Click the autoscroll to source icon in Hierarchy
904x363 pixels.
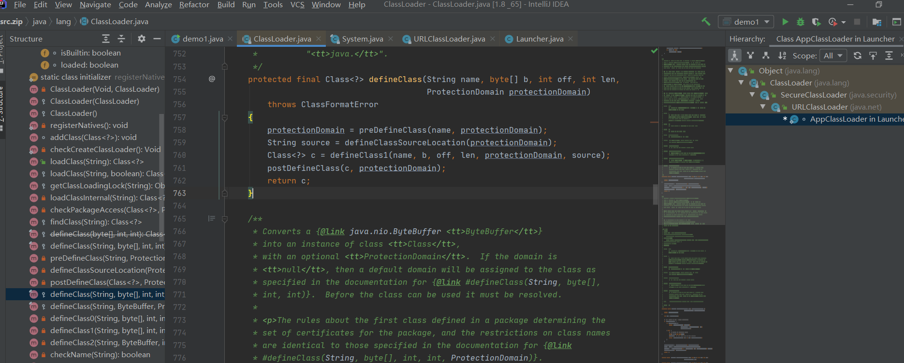tap(873, 56)
